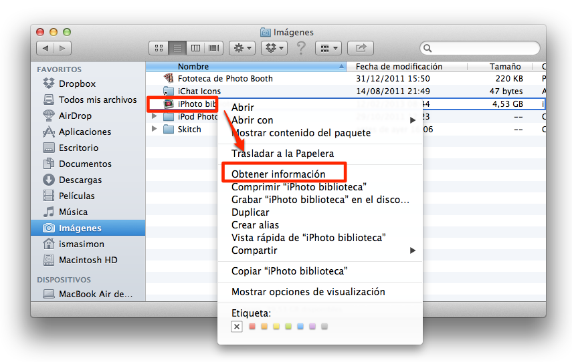The image size is (572, 362).
Task: Remove label with the X box
Action: pyautogui.click(x=237, y=327)
